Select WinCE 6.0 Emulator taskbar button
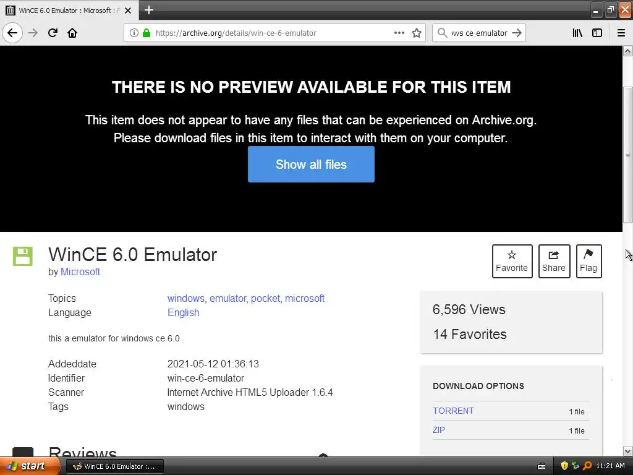This screenshot has height=475, width=633. 114,466
